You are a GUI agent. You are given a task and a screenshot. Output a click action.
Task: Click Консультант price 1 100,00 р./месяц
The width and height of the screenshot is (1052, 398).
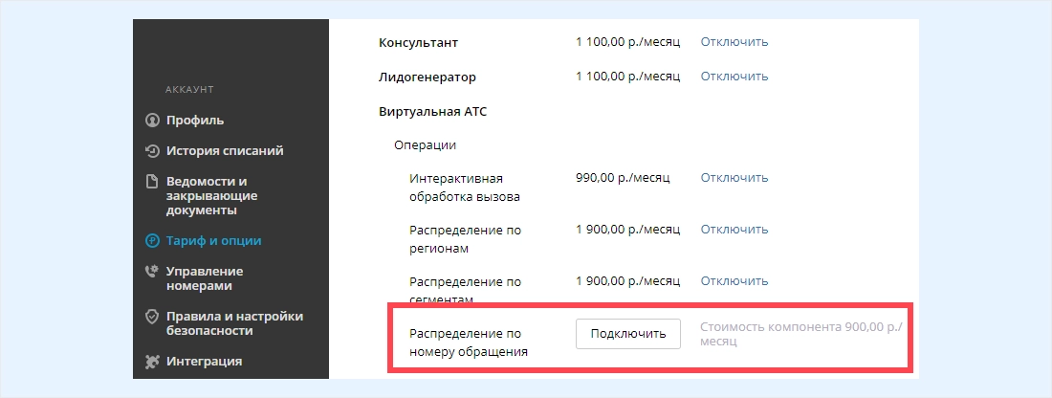628,41
